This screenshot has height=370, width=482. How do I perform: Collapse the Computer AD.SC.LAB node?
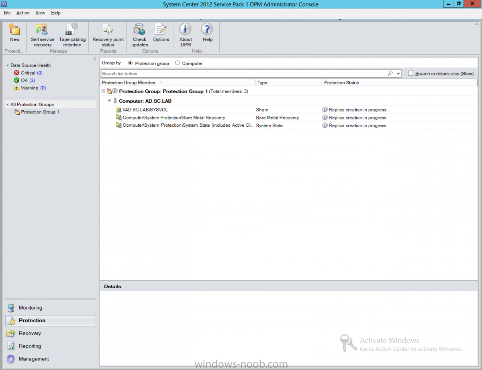pos(109,101)
